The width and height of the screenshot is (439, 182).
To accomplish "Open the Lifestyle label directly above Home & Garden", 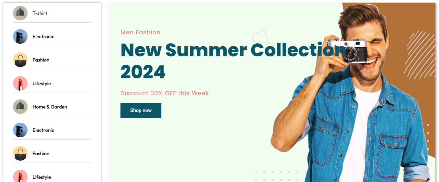I will pos(42,84).
